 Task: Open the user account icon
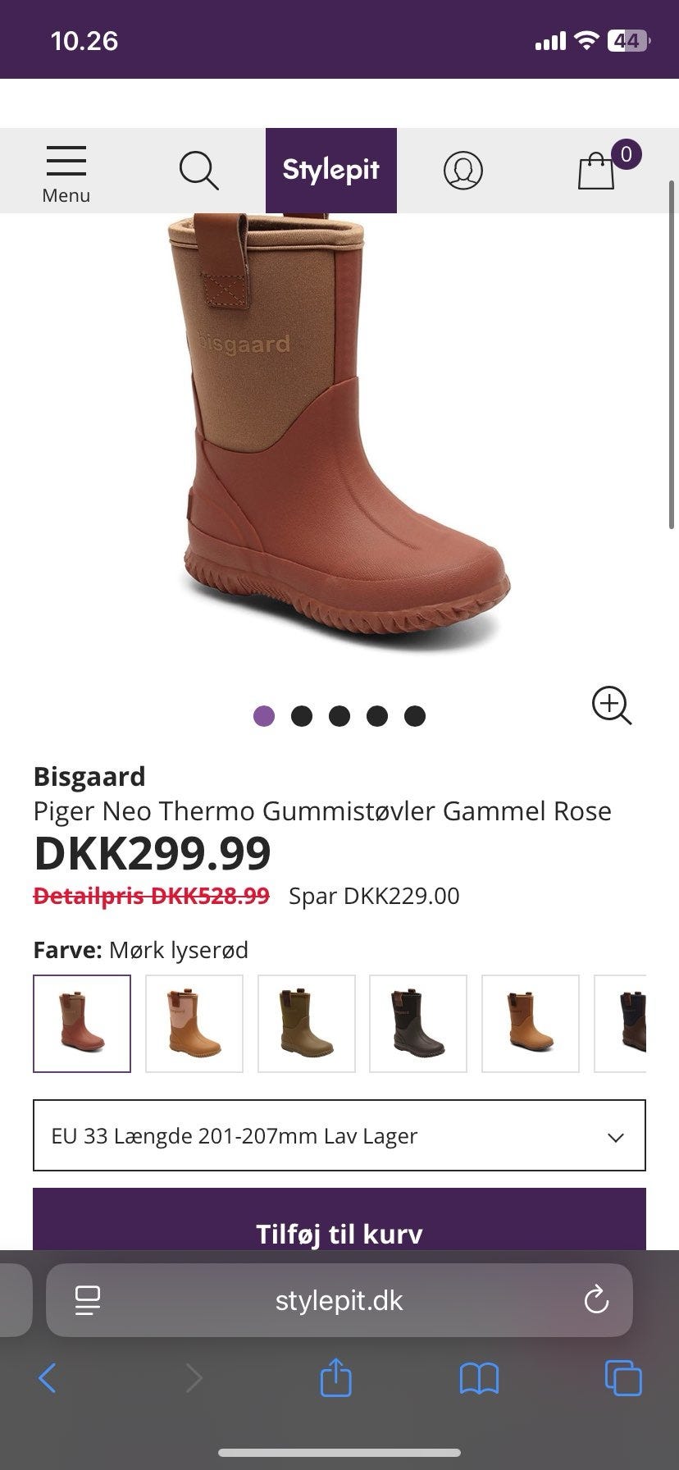[x=463, y=171]
